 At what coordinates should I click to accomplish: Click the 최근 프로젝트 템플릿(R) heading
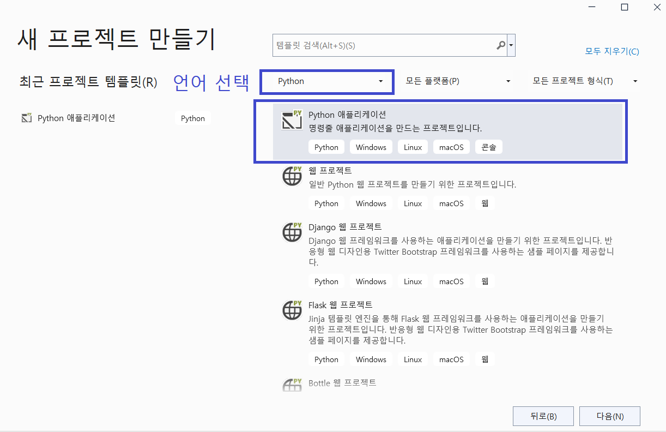(88, 82)
